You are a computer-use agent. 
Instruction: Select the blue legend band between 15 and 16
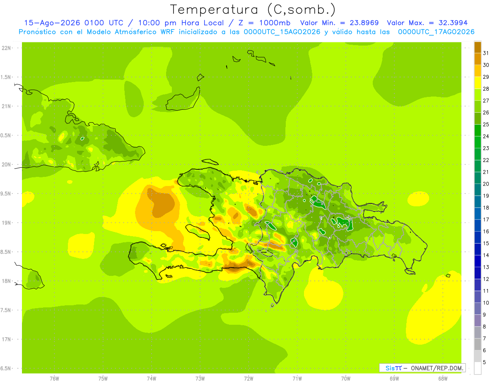pyautogui.click(x=478, y=237)
